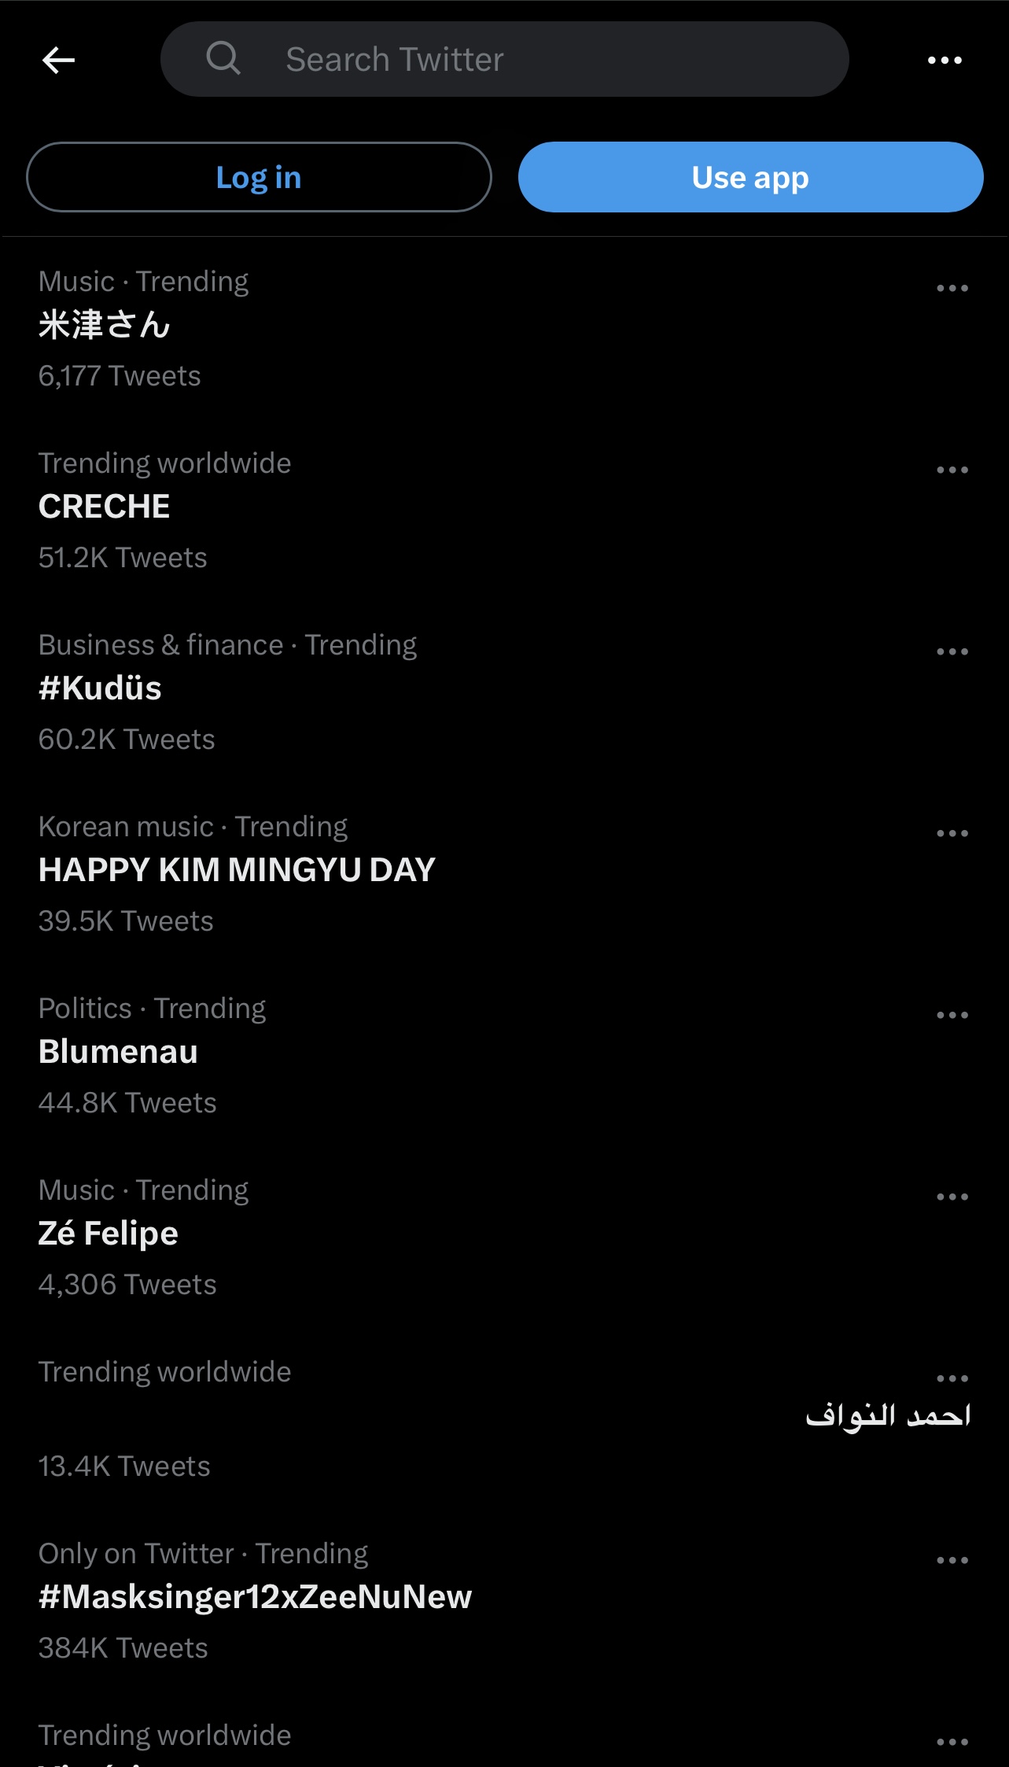Open more options for the #Masksinger12xZeeNuNew trend
The image size is (1009, 1767).
952,1561
